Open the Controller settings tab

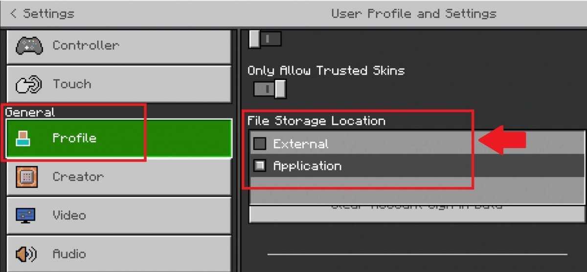coord(119,45)
